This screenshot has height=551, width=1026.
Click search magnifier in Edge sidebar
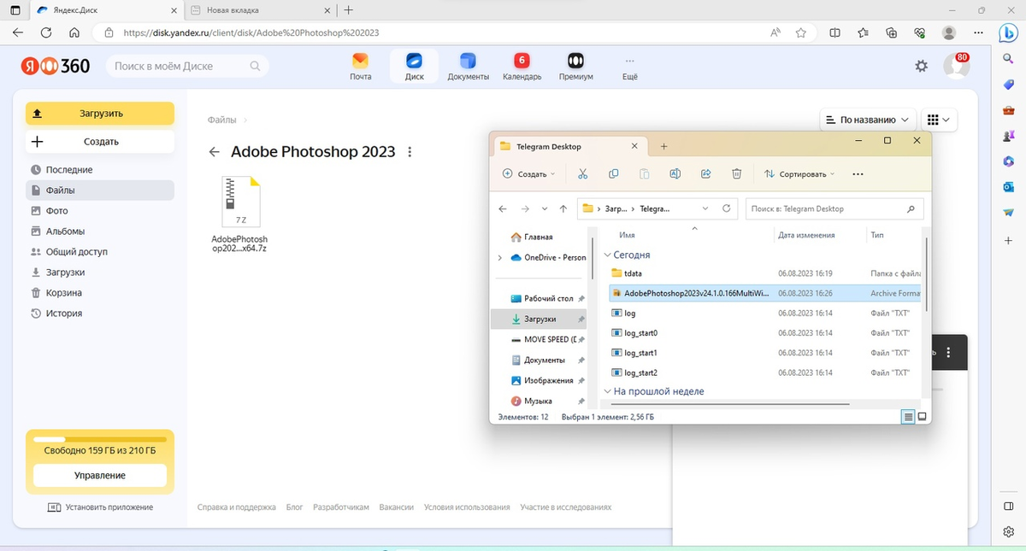pyautogui.click(x=1008, y=58)
